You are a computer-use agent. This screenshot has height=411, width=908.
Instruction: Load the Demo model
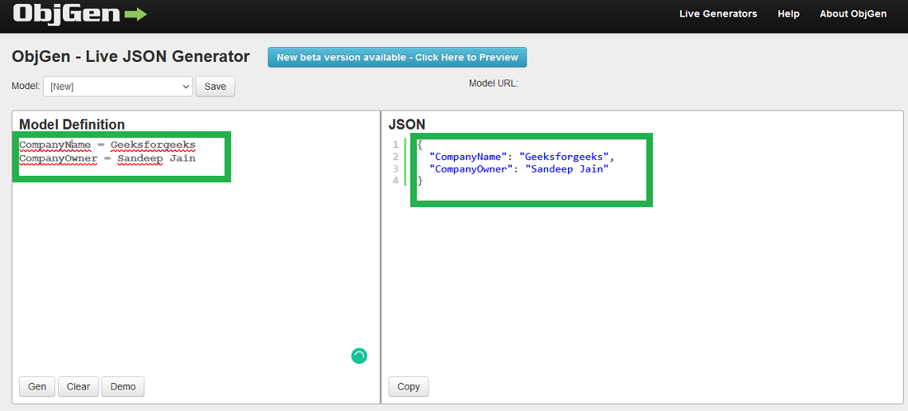click(123, 387)
